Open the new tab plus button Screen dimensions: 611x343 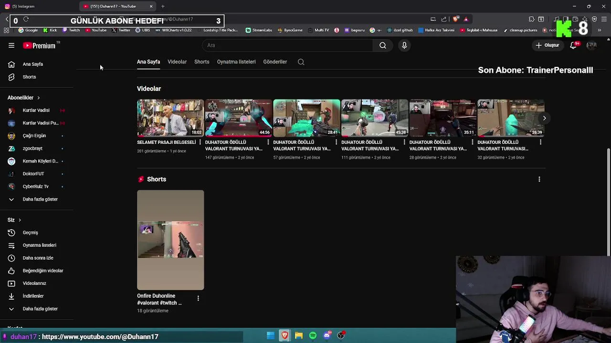[x=163, y=6]
